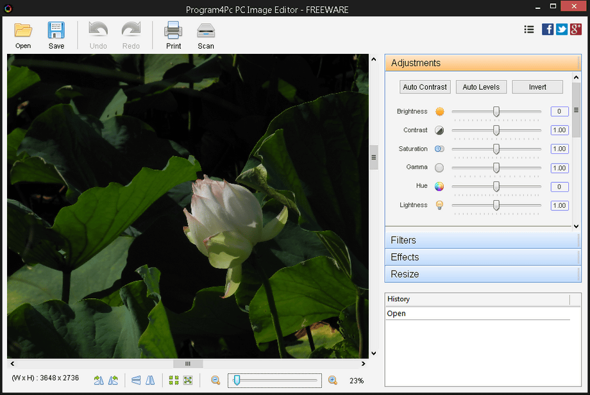The width and height of the screenshot is (590, 395).
Task: Focus the Contrast value field
Action: [x=559, y=130]
